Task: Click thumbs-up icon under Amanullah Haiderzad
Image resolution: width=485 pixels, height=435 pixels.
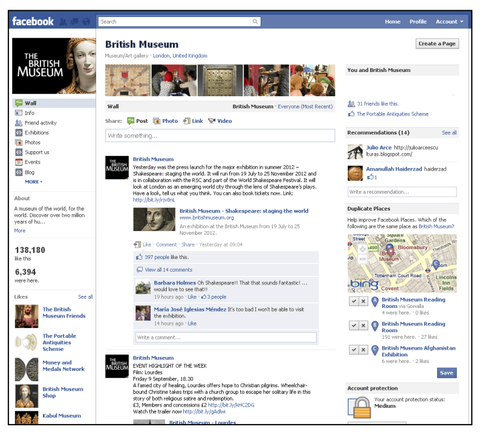Action: (370, 177)
